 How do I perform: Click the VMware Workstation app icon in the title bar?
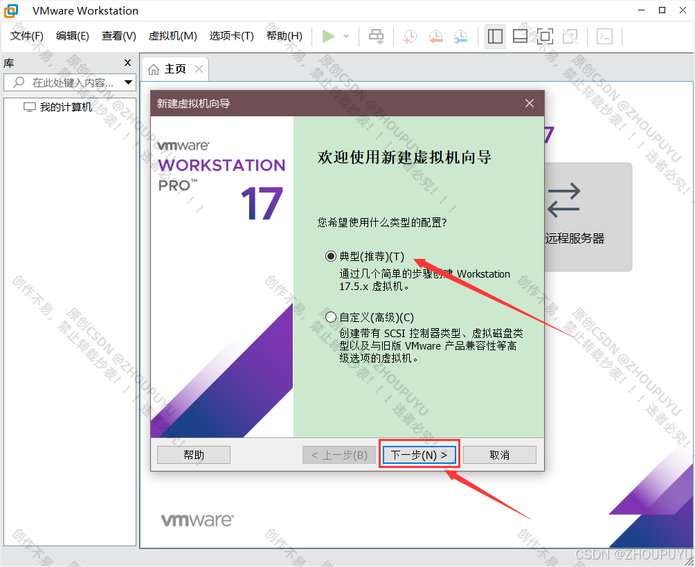tap(11, 10)
